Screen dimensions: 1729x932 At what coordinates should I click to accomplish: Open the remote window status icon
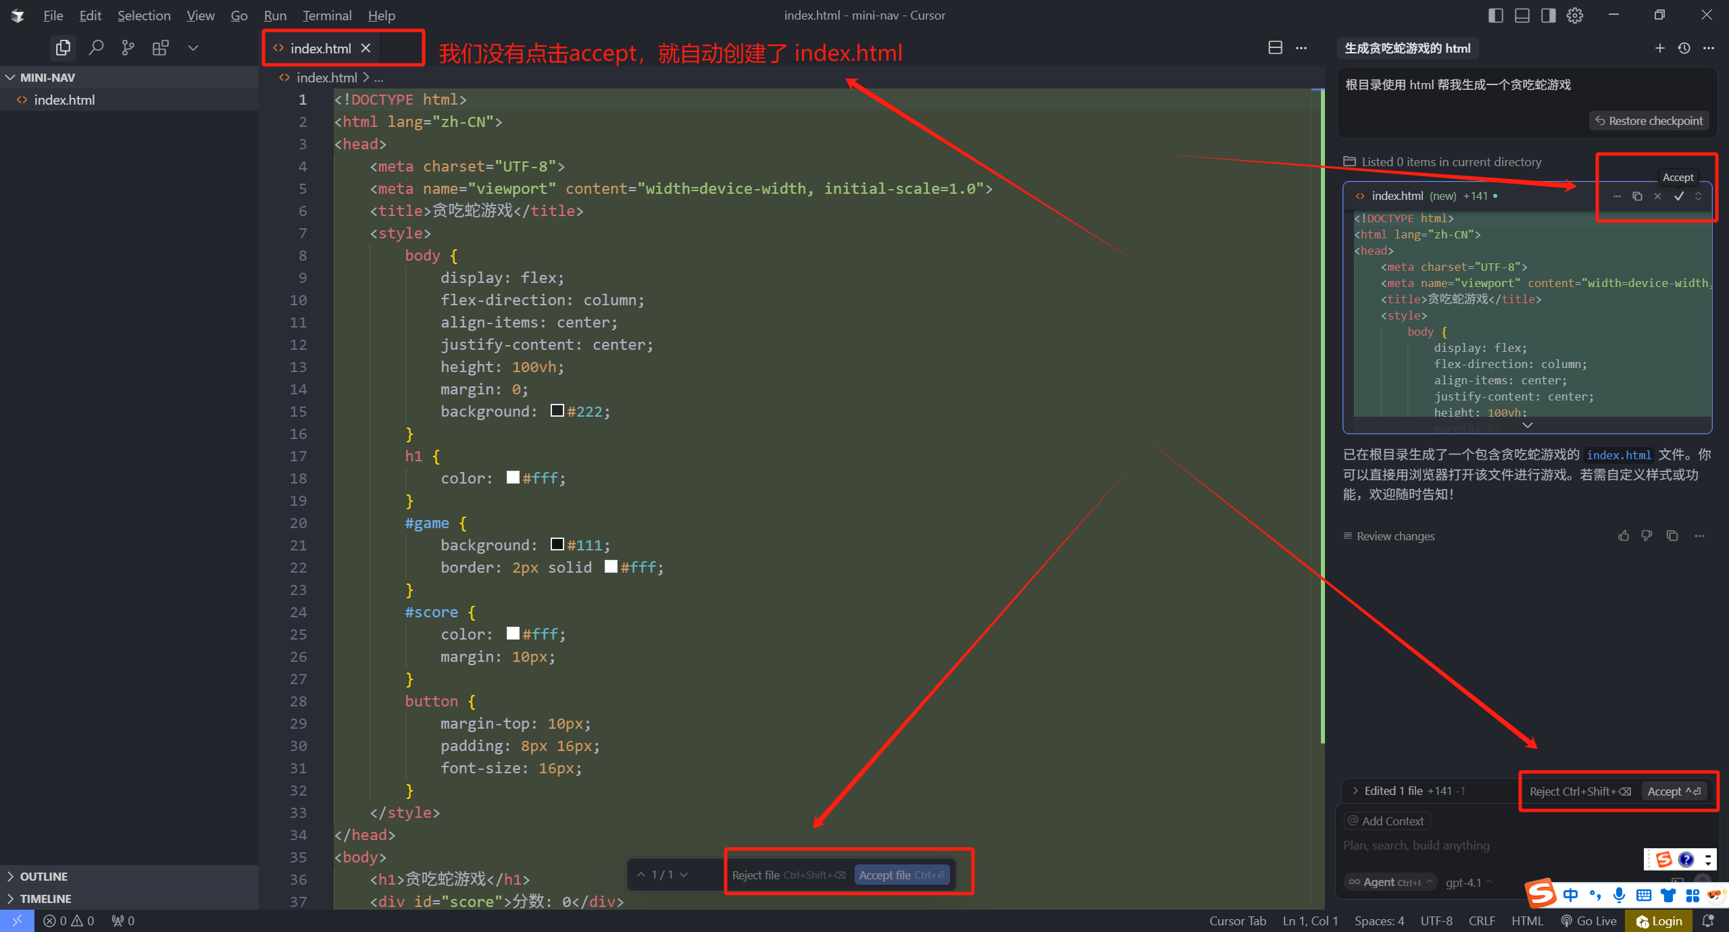pos(17,921)
